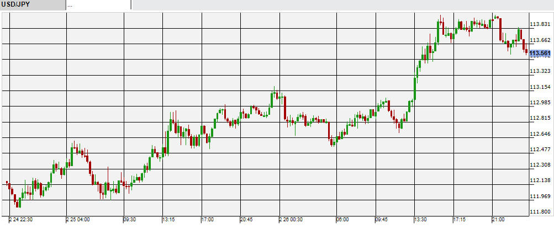The width and height of the screenshot is (554, 229).
Task: Click the 113.154 price scale value
Action: pos(540,87)
